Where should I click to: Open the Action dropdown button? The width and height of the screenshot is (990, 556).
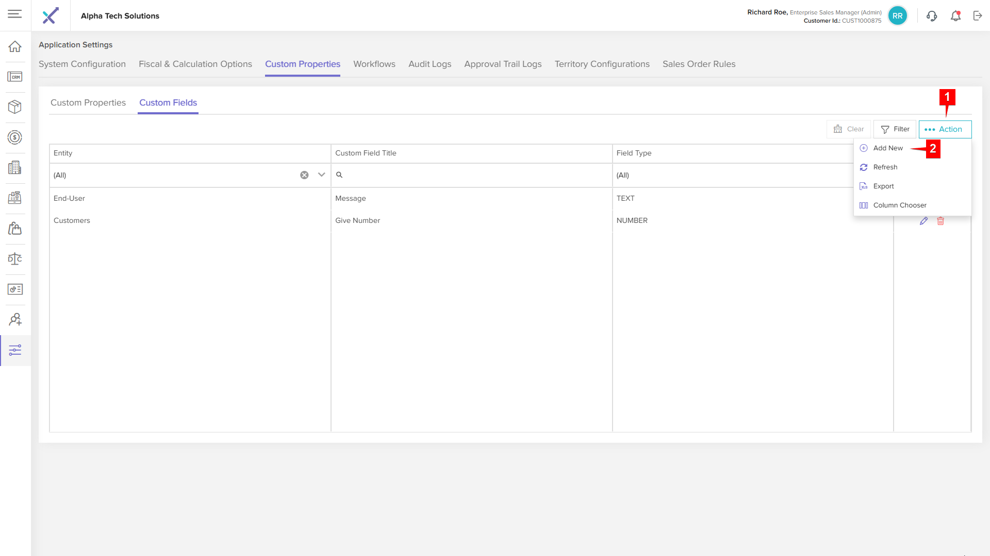pyautogui.click(x=945, y=129)
